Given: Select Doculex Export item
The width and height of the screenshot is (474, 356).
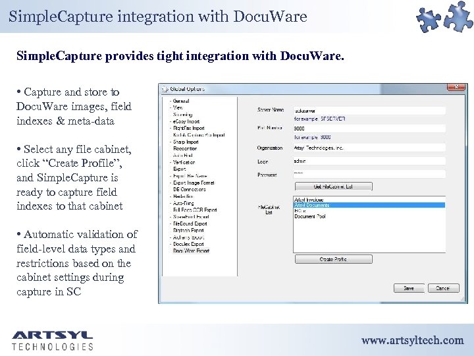Looking at the screenshot, I should coord(188,244).
